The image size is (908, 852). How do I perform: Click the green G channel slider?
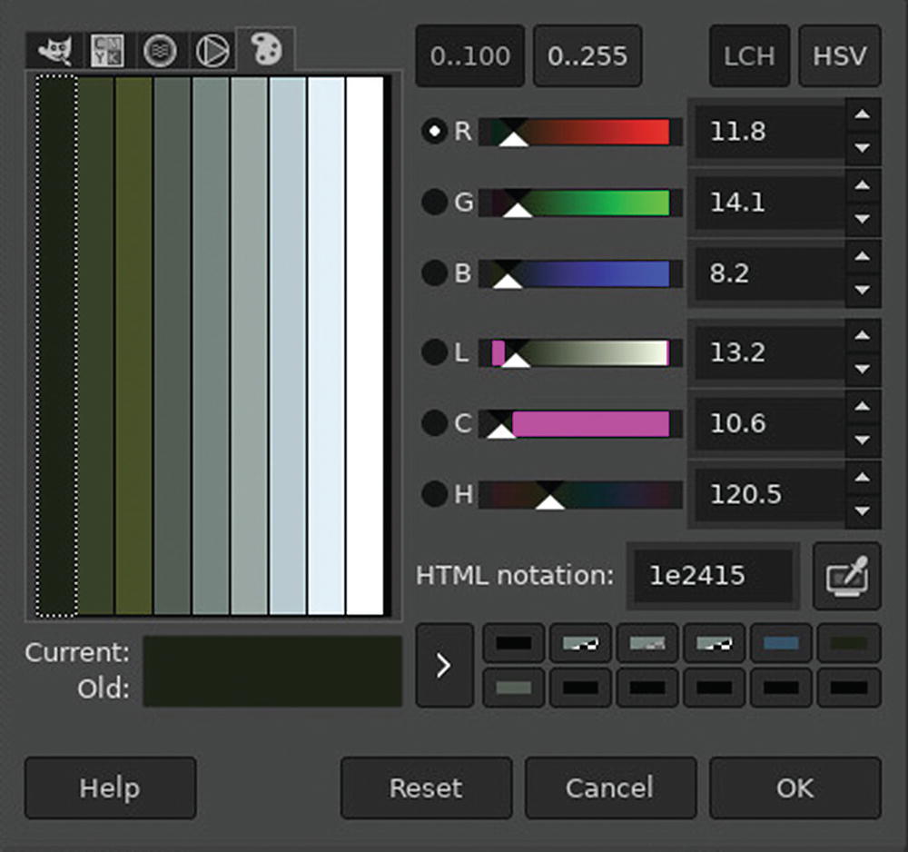581,203
